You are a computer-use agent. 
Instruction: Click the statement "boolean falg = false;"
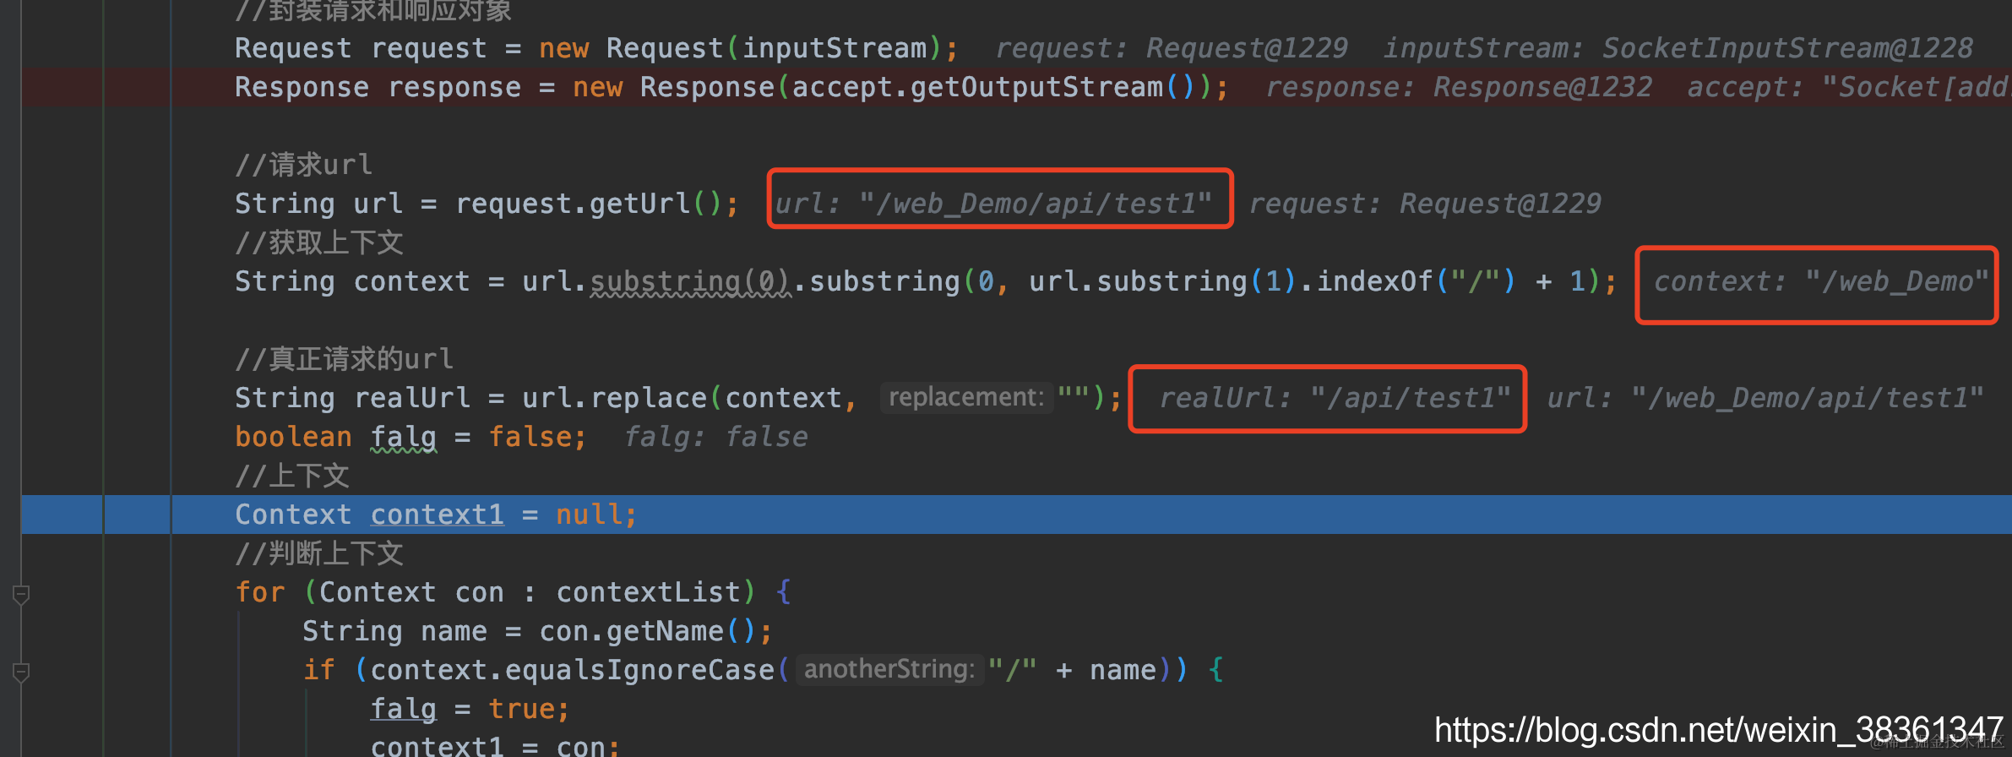tap(411, 437)
